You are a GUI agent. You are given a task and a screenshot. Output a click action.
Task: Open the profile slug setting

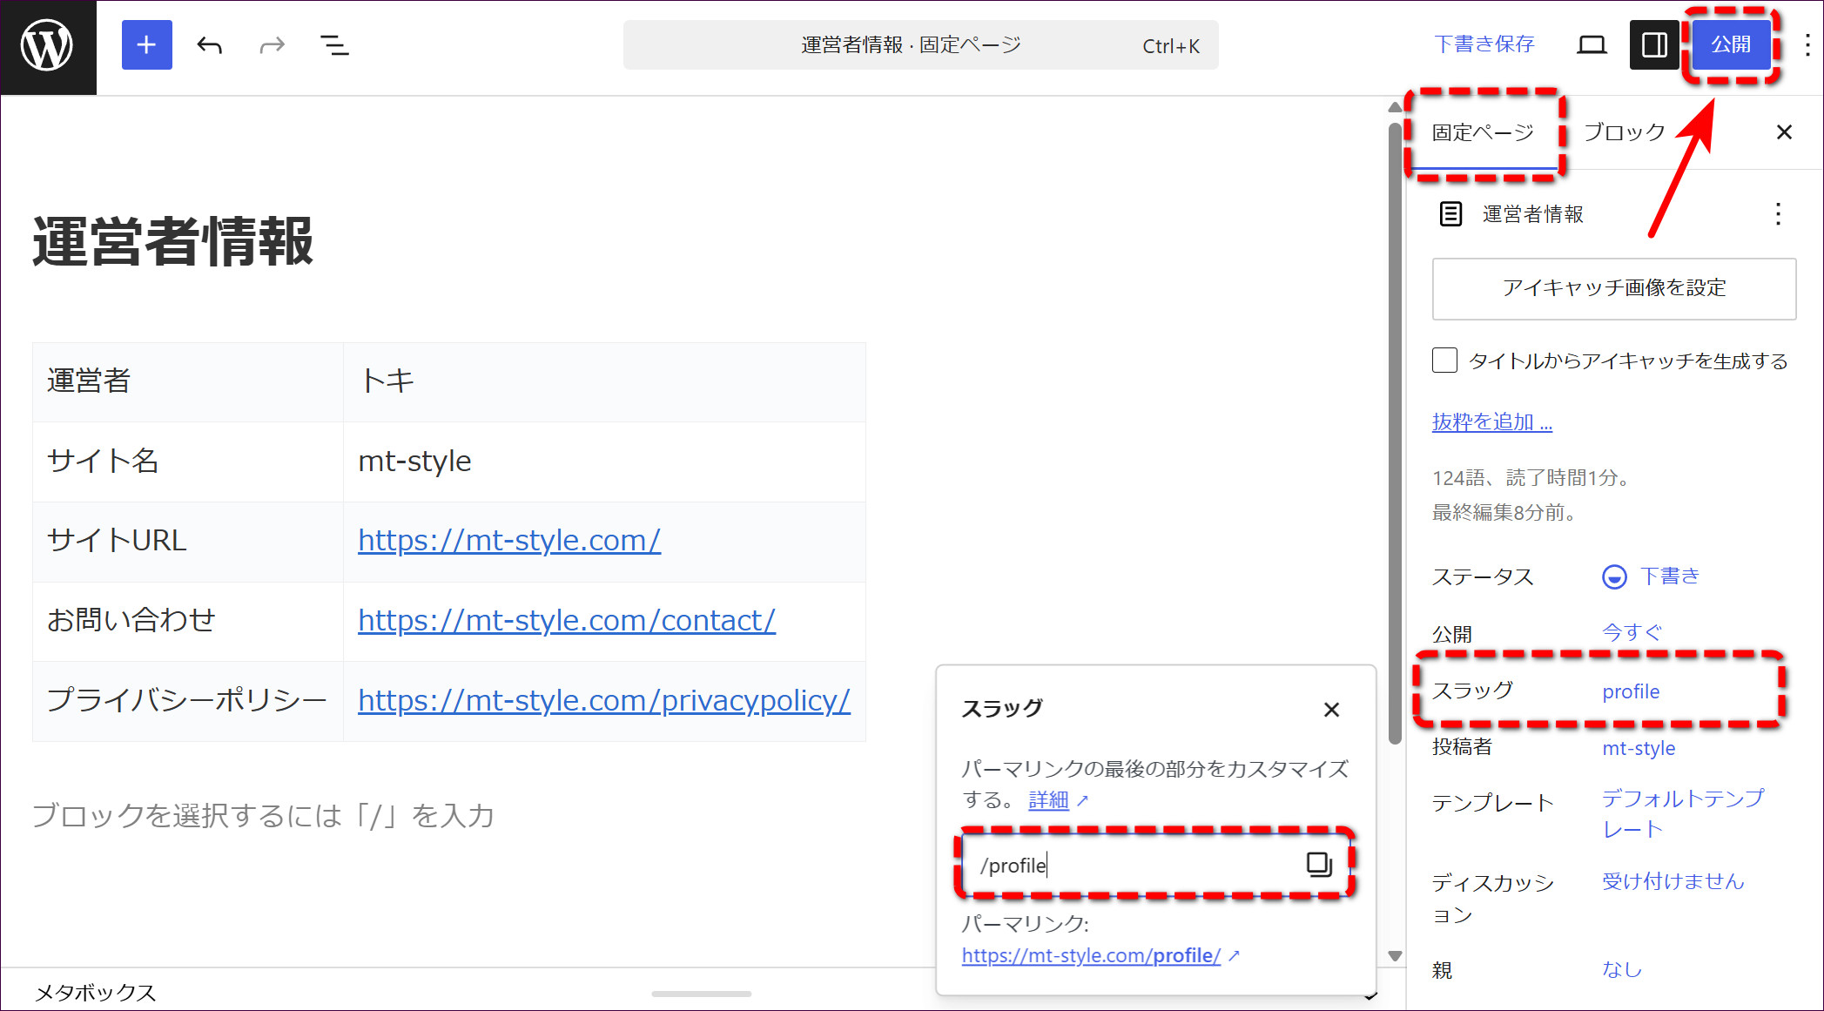[x=1631, y=691]
